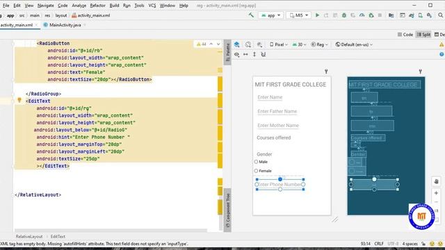Click the RelativeLayout breadcrumb at editor bottom
The width and height of the screenshot is (445, 250).
click(x=29, y=236)
